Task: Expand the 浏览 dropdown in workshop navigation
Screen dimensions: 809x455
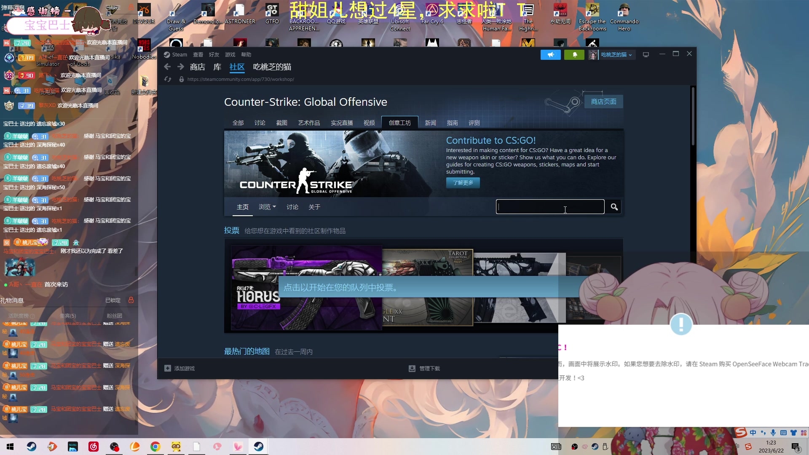Action: [x=267, y=207]
